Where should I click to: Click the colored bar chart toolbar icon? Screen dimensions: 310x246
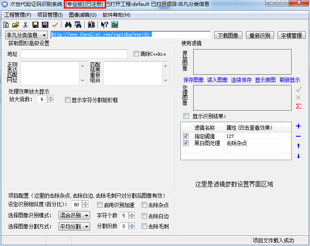click(92, 25)
